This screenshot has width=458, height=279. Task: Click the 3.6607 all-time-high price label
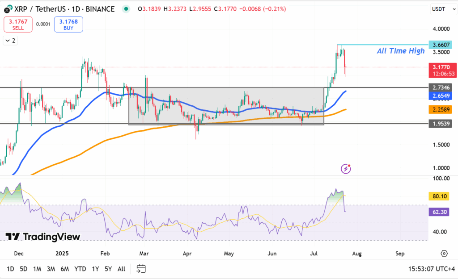point(441,45)
